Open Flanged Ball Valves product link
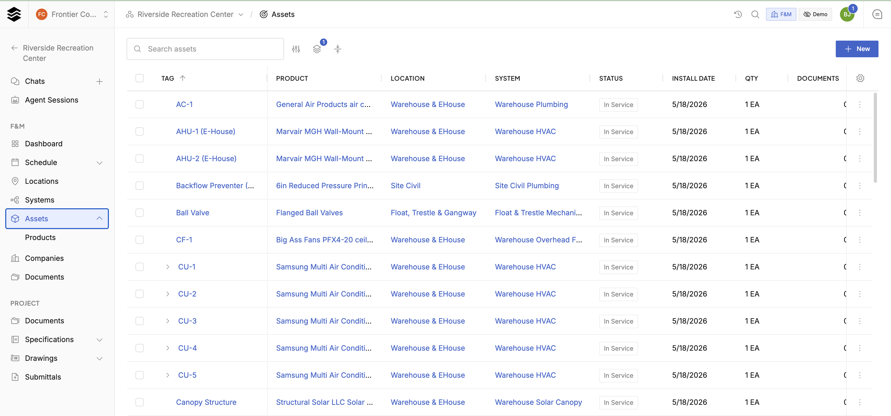This screenshot has width=891, height=416. (309, 213)
